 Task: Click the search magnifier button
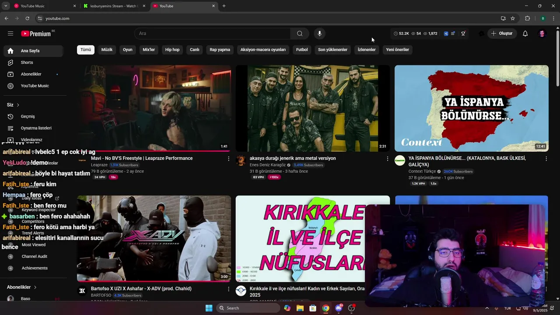click(300, 33)
